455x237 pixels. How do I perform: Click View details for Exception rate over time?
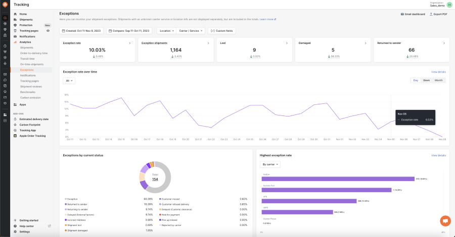[x=438, y=72]
